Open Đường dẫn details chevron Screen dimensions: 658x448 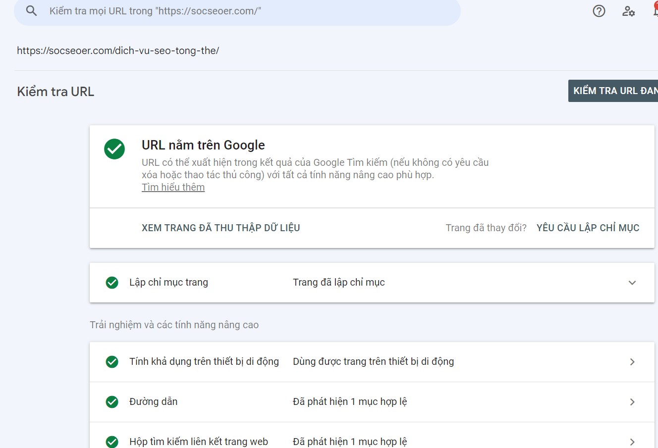pyautogui.click(x=632, y=402)
